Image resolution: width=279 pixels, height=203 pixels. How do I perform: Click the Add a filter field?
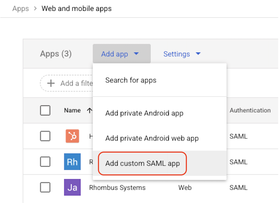pyautogui.click(x=67, y=83)
